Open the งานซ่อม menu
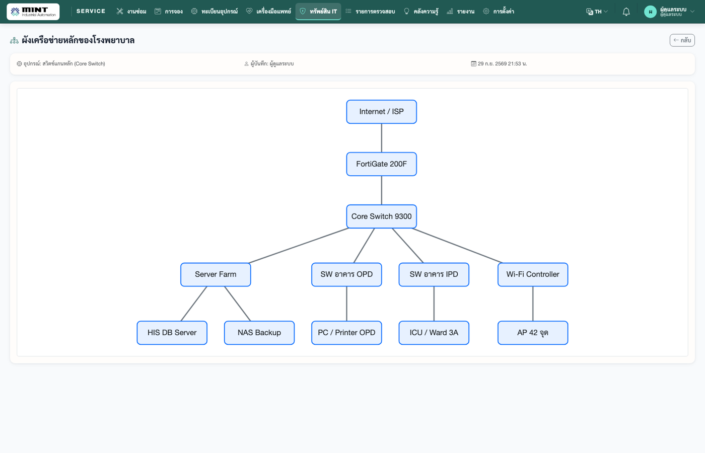The height and width of the screenshot is (453, 705). click(x=131, y=11)
